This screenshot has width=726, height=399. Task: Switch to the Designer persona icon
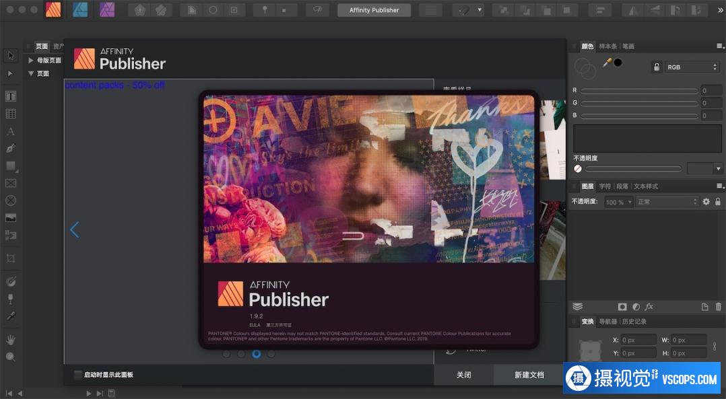click(80, 9)
